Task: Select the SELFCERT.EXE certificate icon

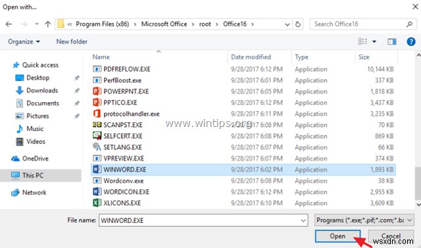Action: coord(97,136)
